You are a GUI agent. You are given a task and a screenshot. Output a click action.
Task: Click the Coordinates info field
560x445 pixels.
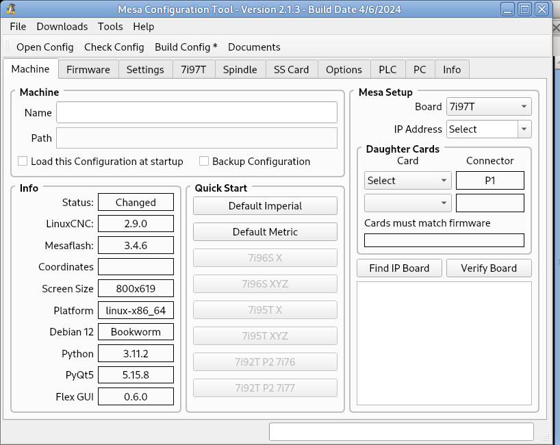pos(136,267)
